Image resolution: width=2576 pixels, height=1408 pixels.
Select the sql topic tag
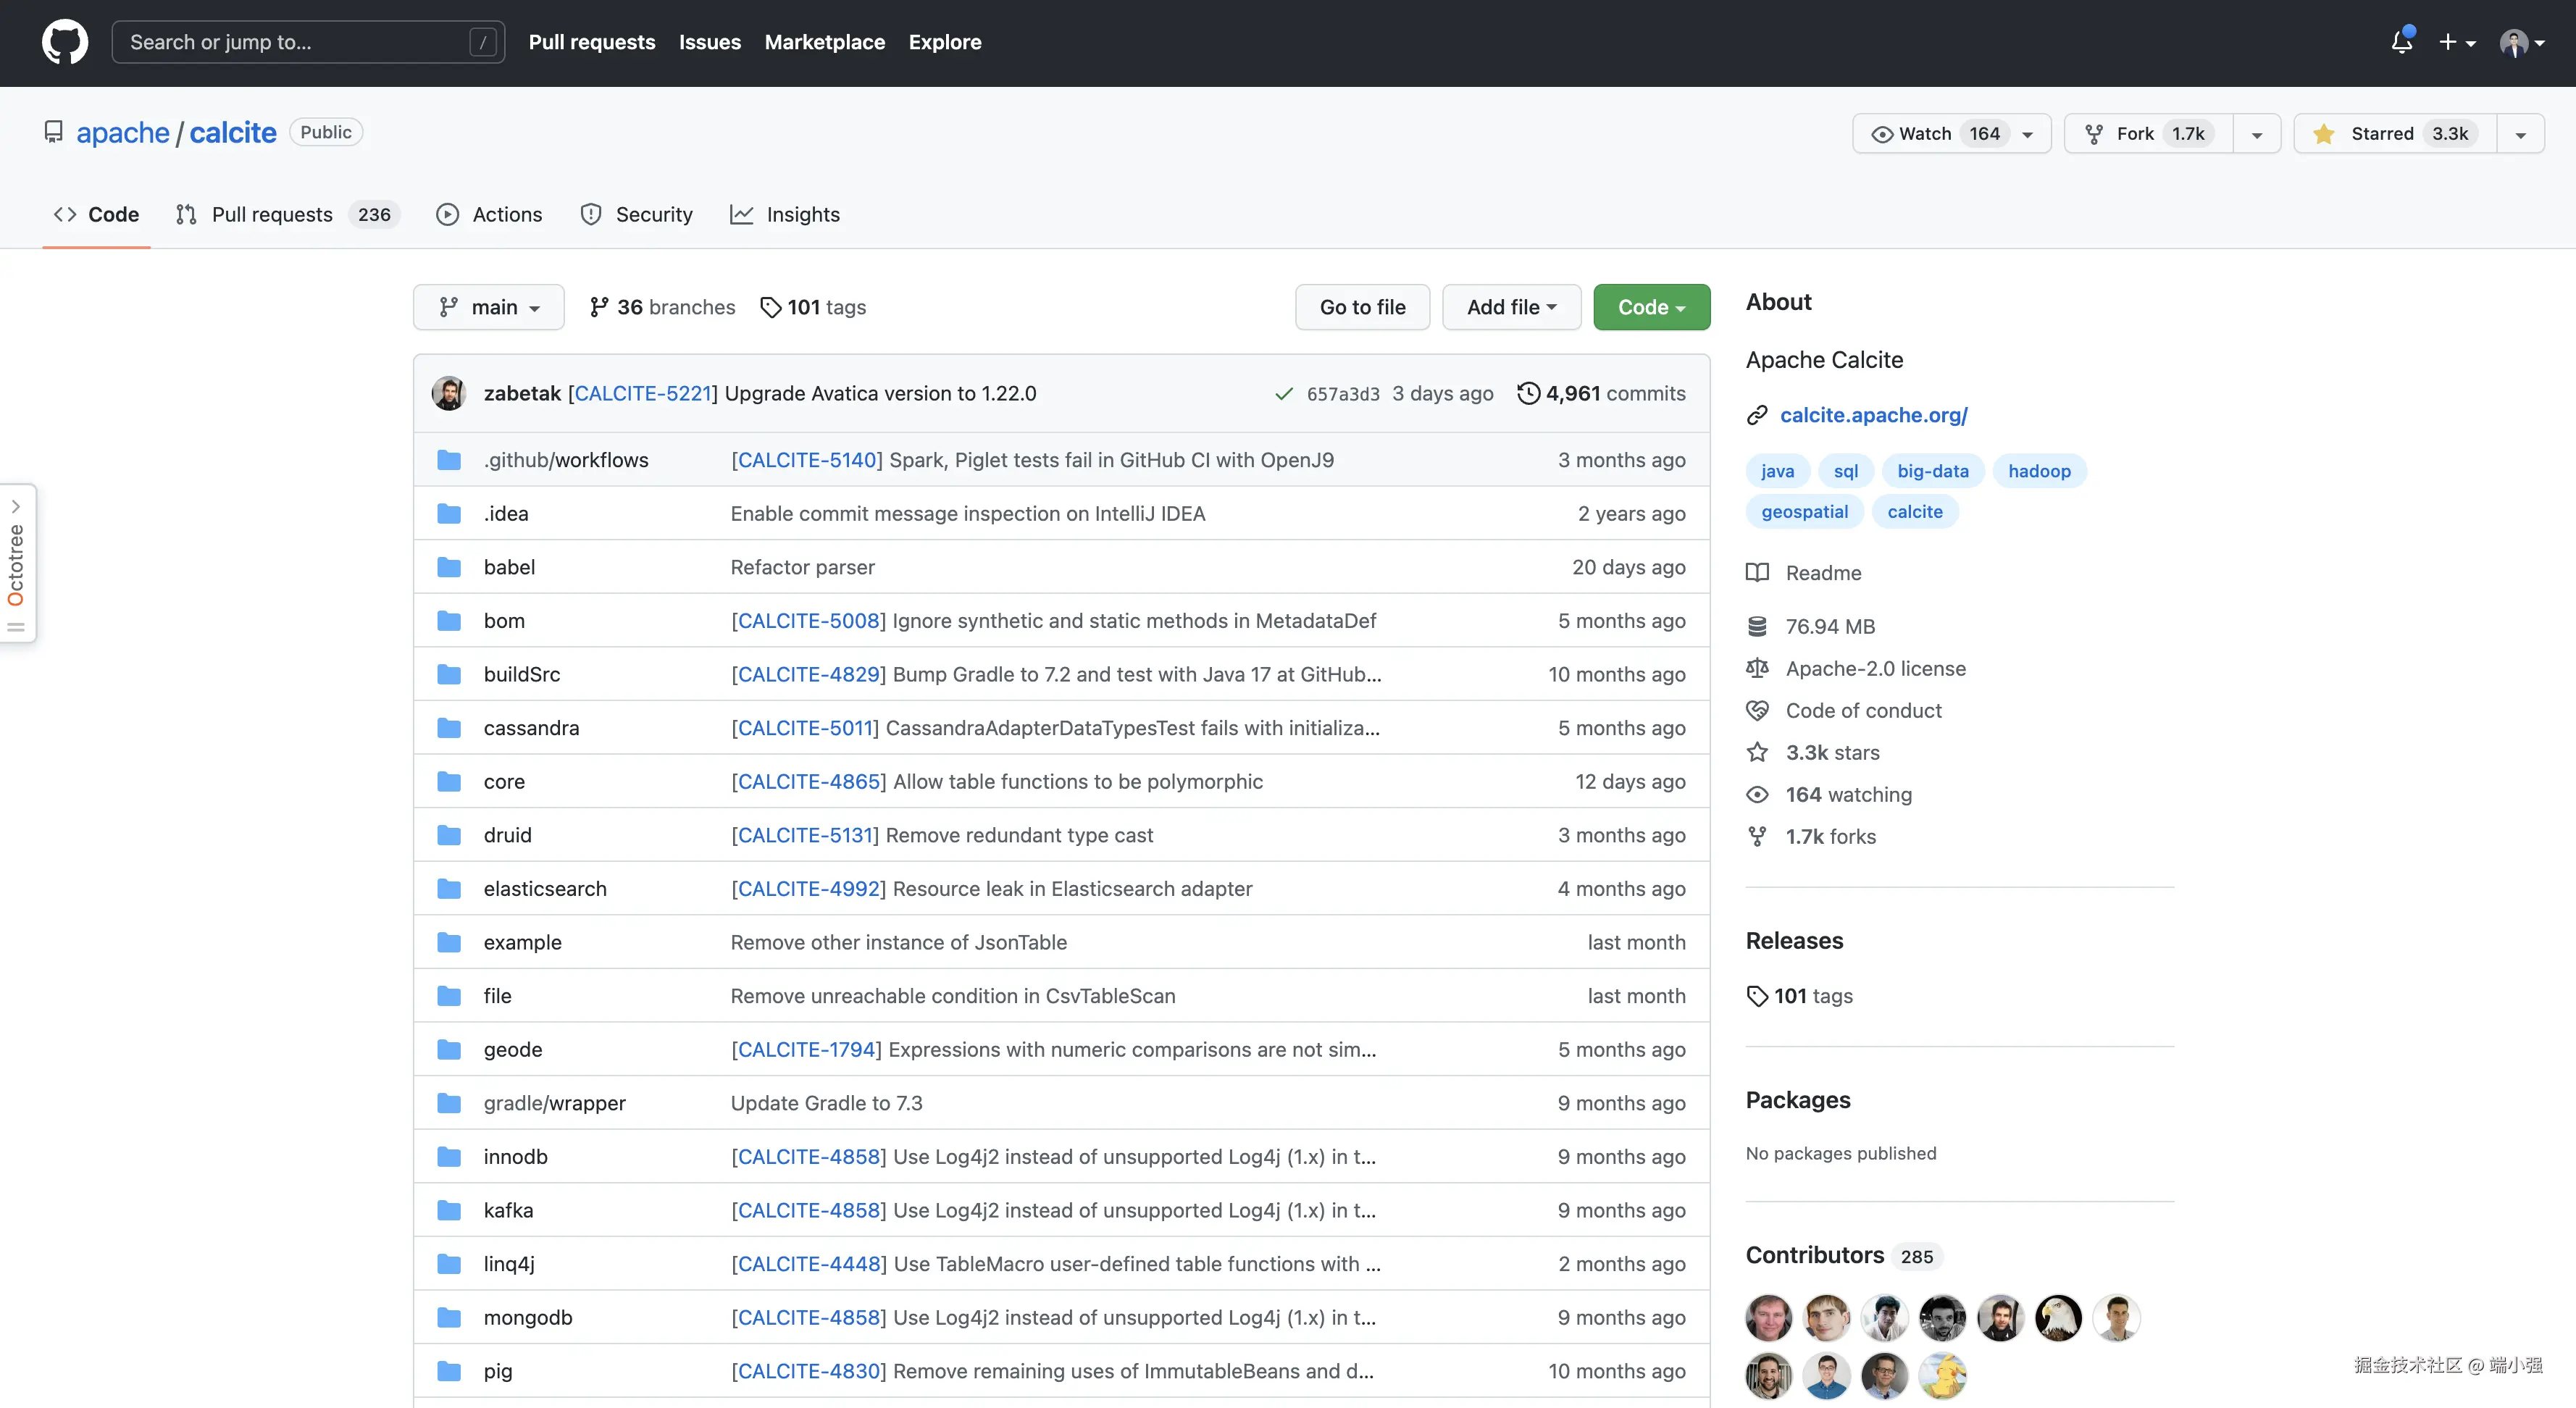(x=1846, y=470)
